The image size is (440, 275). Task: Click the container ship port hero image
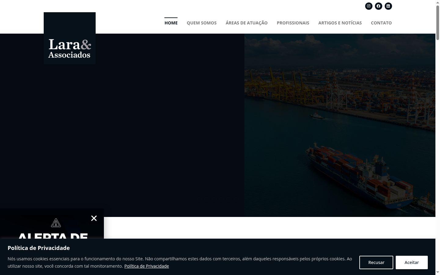click(340, 125)
